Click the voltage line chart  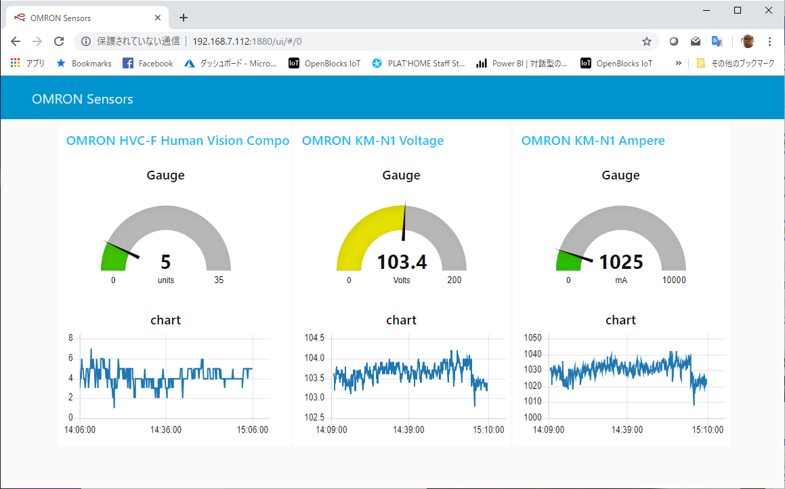tap(404, 383)
